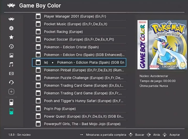Select the teal Game Boy Color playlist icon

(x=11, y=111)
